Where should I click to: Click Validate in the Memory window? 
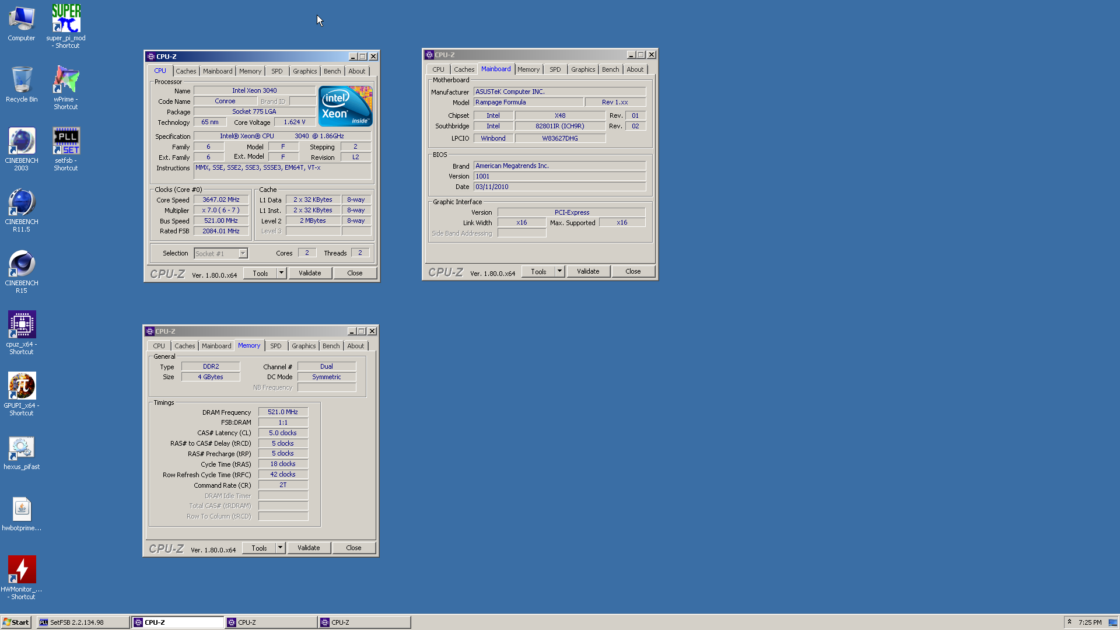pyautogui.click(x=309, y=548)
